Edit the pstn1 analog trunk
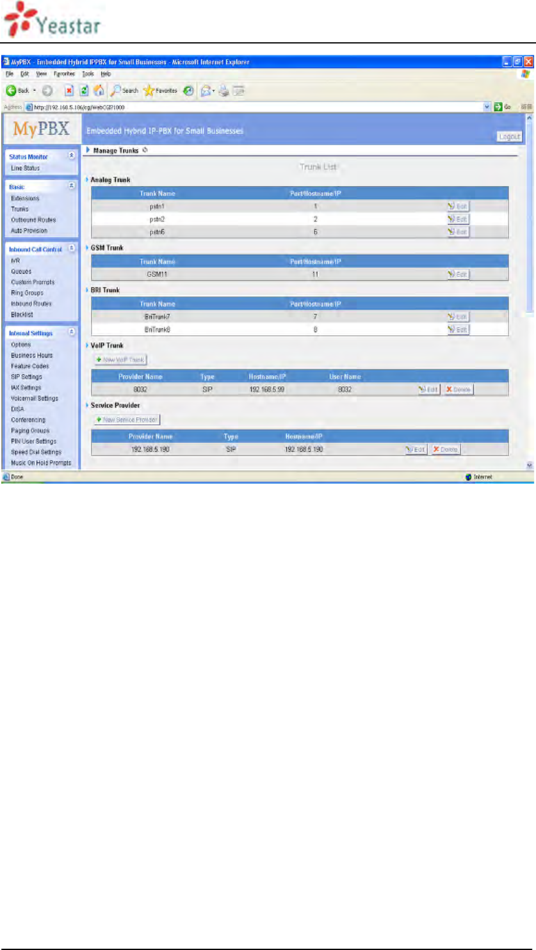 [x=458, y=207]
